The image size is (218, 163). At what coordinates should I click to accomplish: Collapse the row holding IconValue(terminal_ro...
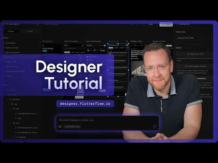(11, 109)
